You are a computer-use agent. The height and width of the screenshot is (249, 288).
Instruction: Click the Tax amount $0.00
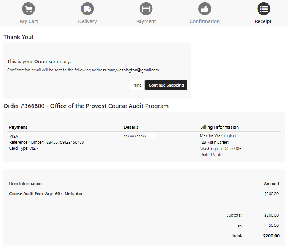274,225
